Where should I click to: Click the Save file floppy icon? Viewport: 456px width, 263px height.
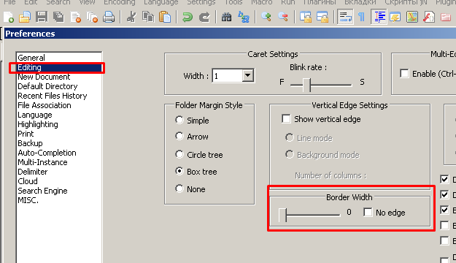(42, 17)
